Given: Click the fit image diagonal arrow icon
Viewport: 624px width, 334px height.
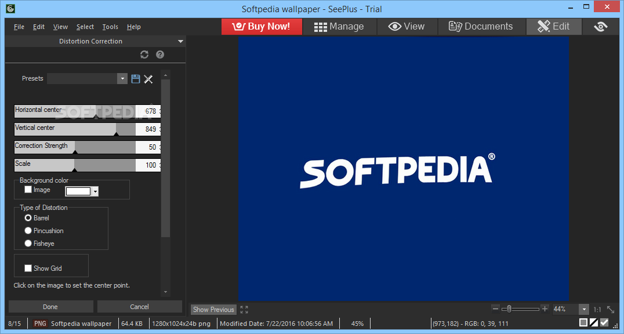Looking at the screenshot, I should [x=611, y=309].
